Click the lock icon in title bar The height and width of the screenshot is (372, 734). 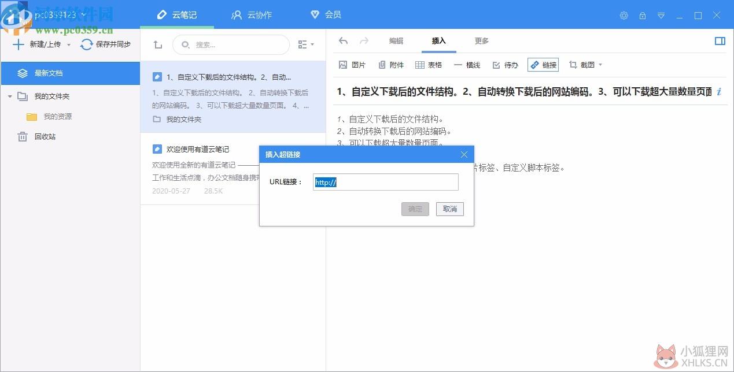point(643,16)
